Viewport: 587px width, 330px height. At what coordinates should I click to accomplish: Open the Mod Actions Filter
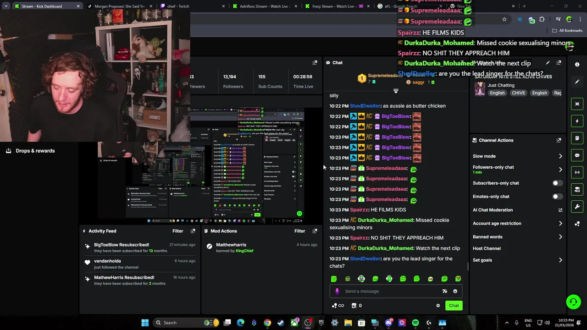pos(299,231)
